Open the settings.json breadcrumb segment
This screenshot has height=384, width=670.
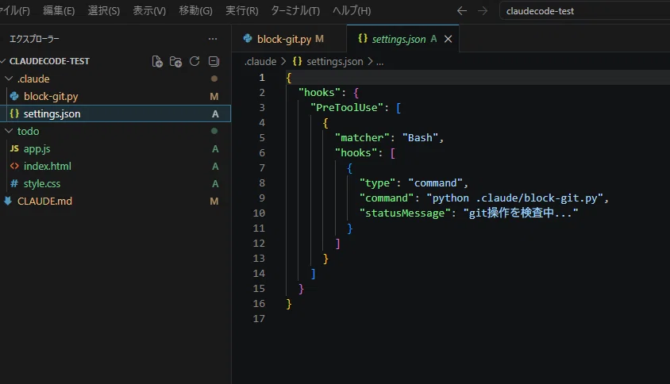pos(334,62)
